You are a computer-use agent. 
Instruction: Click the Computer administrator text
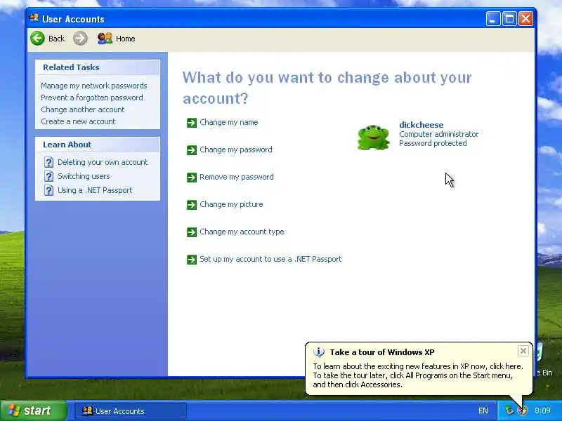(438, 134)
